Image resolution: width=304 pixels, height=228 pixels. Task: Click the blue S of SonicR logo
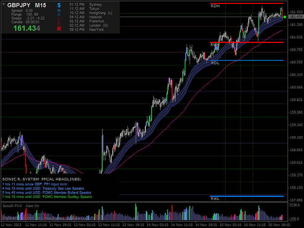(x=59, y=5)
